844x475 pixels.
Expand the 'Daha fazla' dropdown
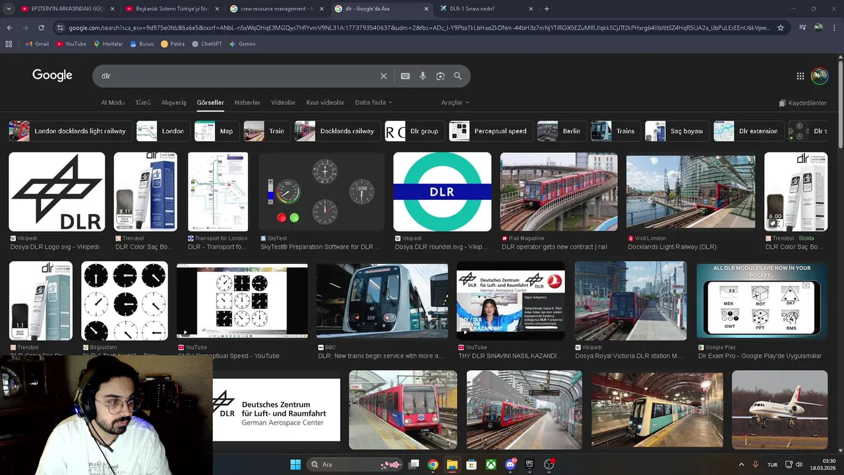[x=373, y=102]
